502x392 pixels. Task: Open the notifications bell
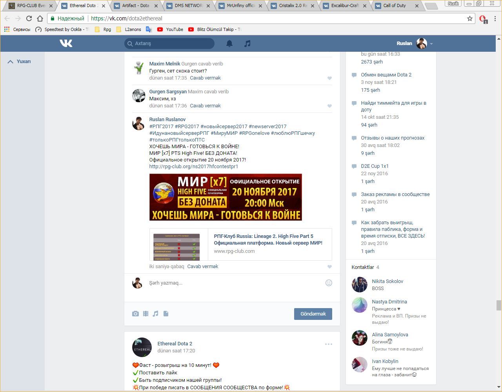click(x=229, y=44)
